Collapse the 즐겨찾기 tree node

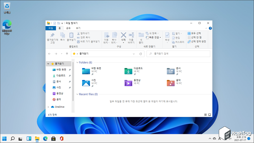click(48, 64)
